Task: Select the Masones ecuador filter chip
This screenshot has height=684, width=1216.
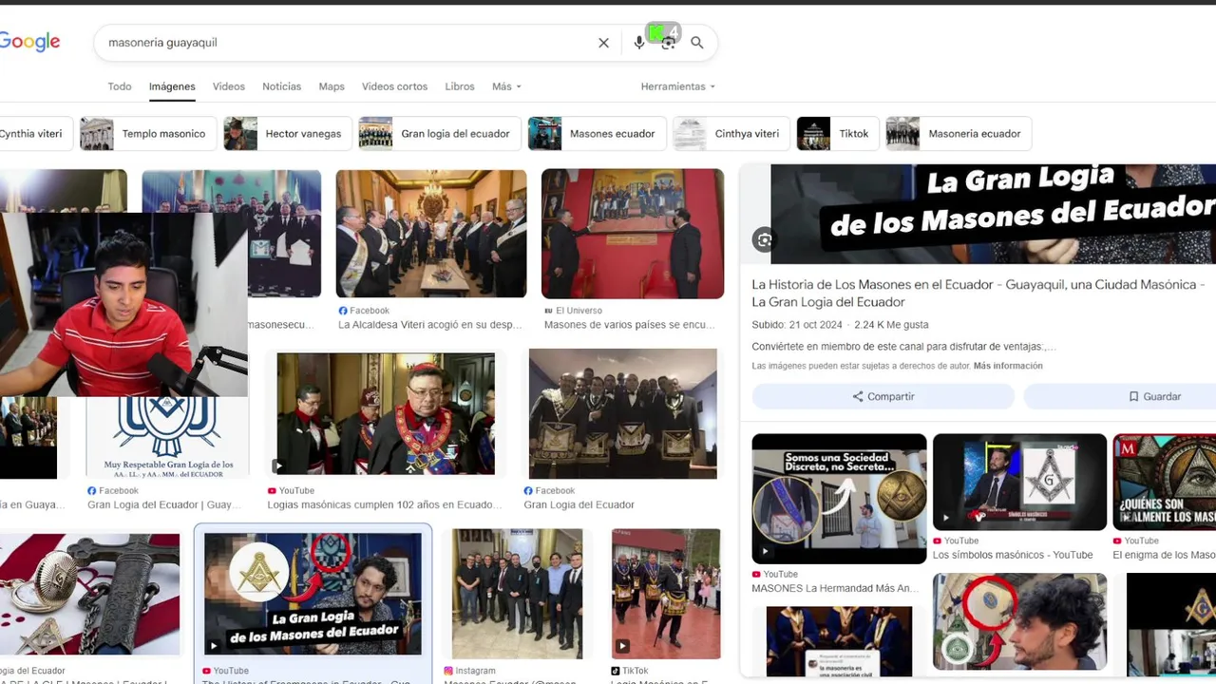Action: (x=596, y=134)
